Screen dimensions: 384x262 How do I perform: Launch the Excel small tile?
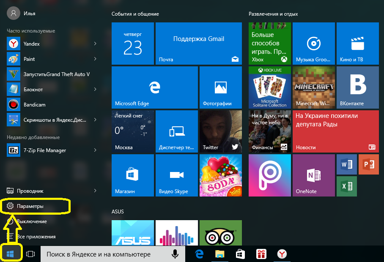coord(347,186)
